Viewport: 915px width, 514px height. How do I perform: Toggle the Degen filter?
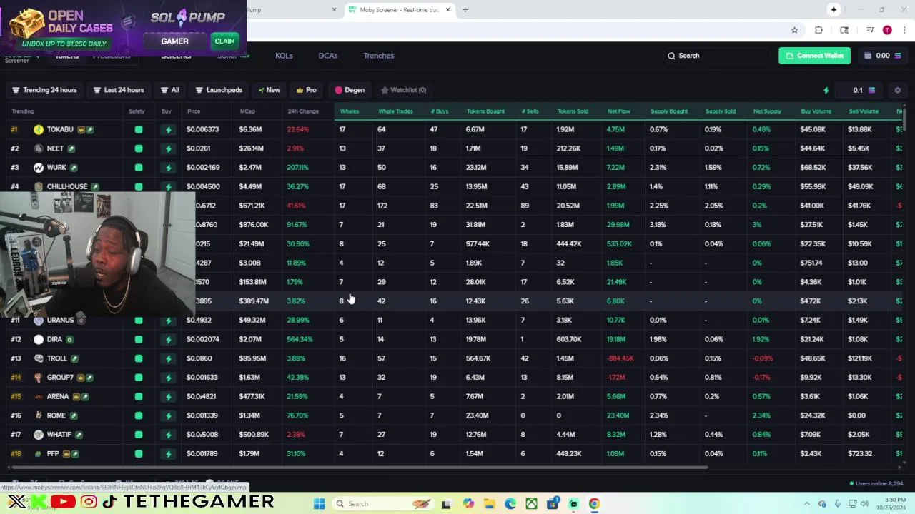[x=350, y=90]
